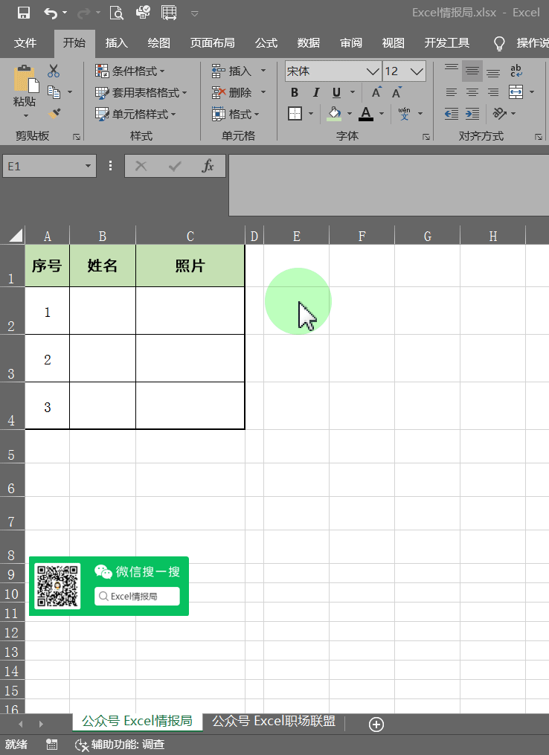
Task: Click the text orientation icon
Action: point(500,114)
